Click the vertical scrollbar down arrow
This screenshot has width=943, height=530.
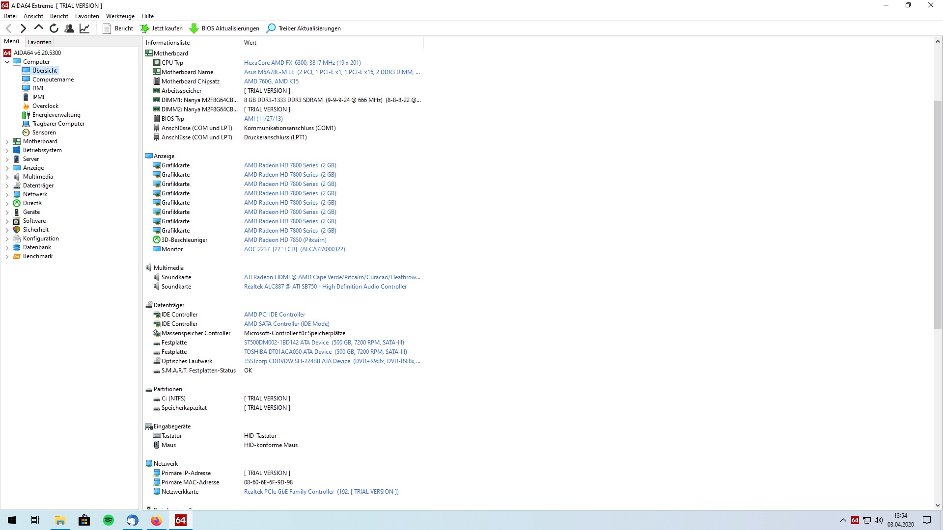(937, 505)
